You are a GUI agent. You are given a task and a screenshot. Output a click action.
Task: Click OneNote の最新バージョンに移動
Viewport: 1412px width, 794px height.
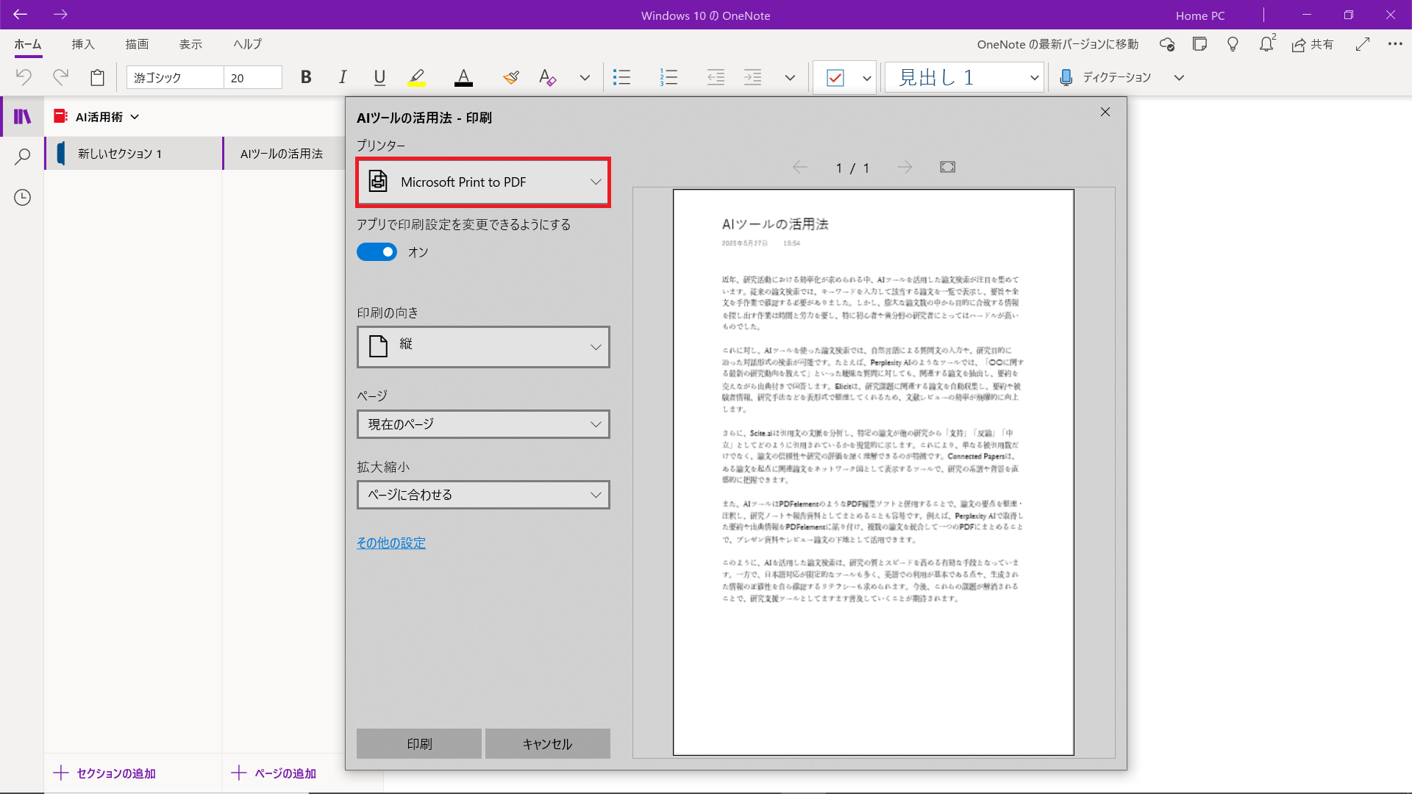click(1058, 44)
